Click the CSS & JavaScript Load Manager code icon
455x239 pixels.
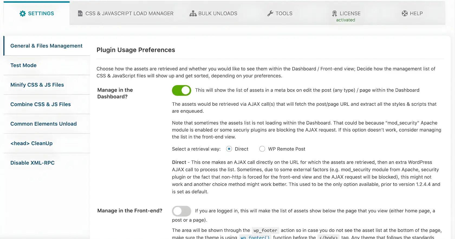click(x=80, y=13)
